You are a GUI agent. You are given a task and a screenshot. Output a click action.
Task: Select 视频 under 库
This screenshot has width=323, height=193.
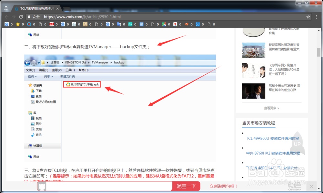click(x=36, y=118)
